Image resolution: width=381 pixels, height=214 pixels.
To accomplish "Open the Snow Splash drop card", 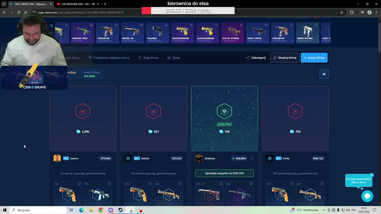I will [307, 33].
